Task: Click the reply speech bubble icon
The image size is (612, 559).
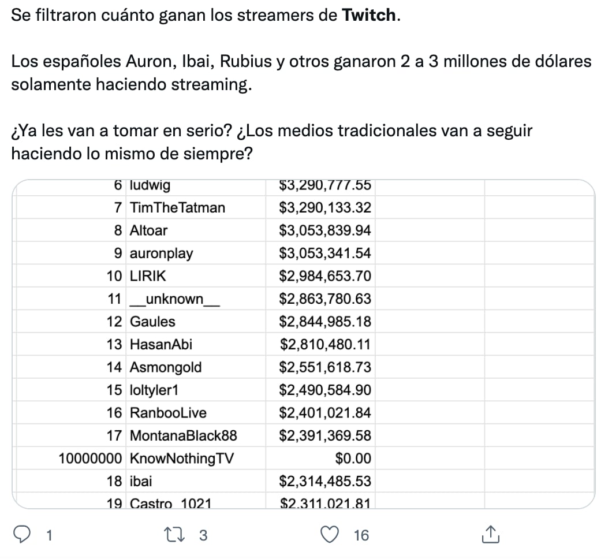Action: tap(22, 535)
